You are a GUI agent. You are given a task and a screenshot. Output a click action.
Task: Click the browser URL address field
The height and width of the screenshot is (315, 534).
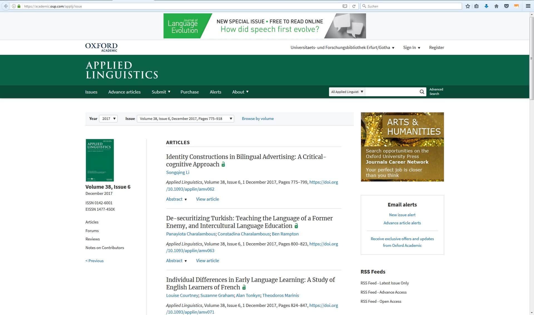point(182,6)
